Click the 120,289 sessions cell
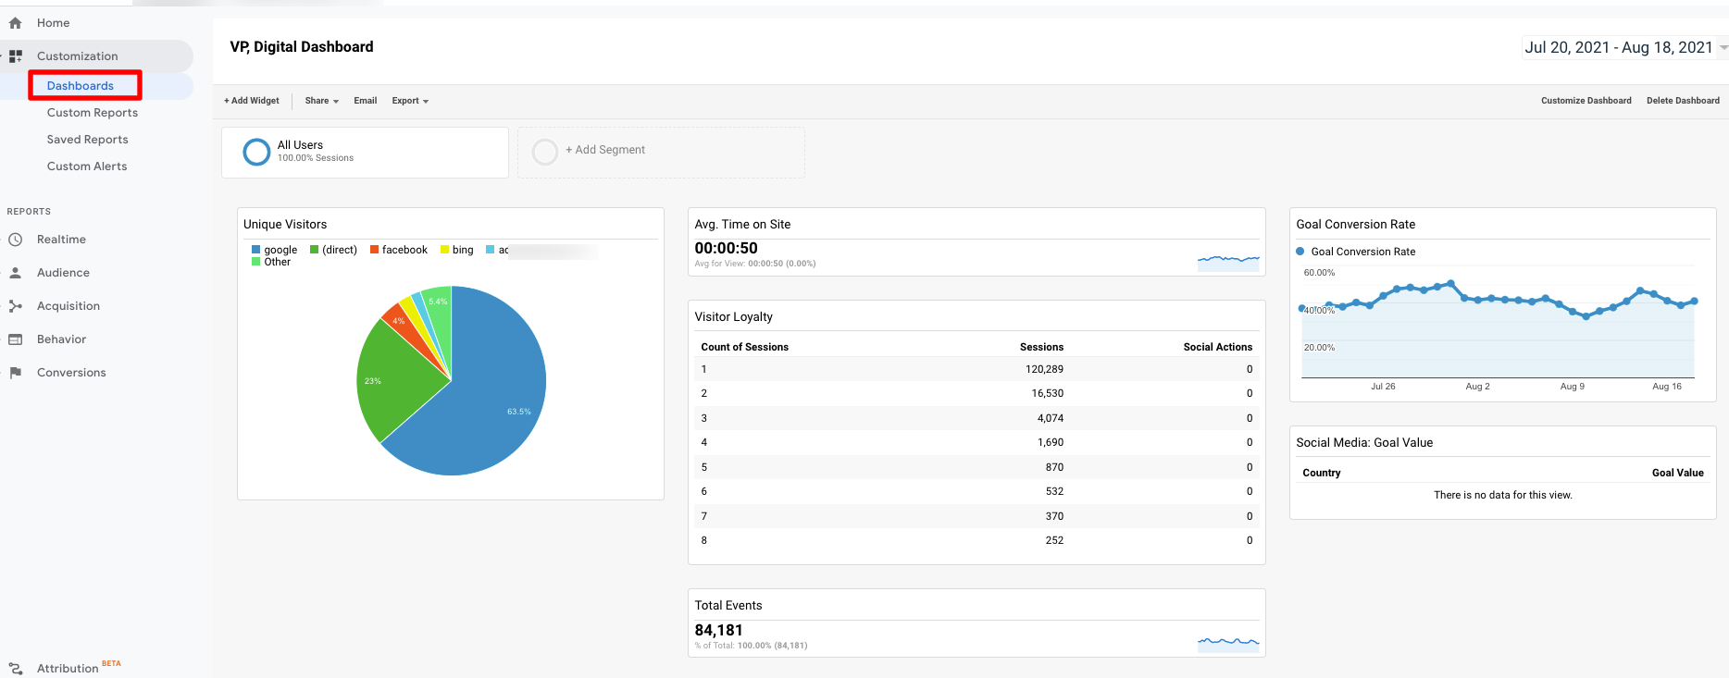The image size is (1729, 678). pos(1044,369)
